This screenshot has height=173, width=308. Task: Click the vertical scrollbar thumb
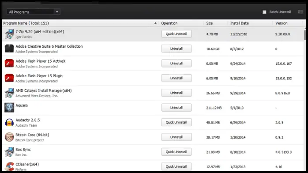[x=305, y=35]
